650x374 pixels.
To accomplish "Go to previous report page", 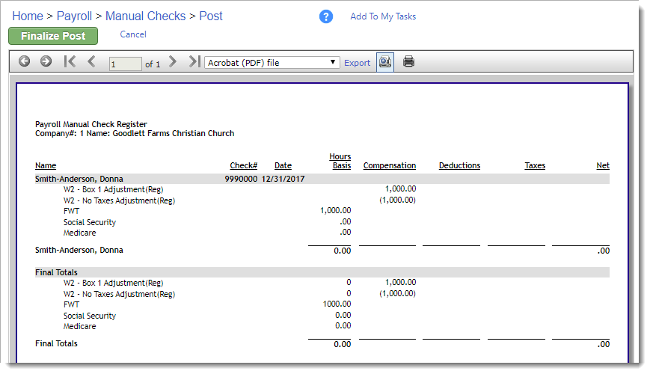I will tap(91, 61).
